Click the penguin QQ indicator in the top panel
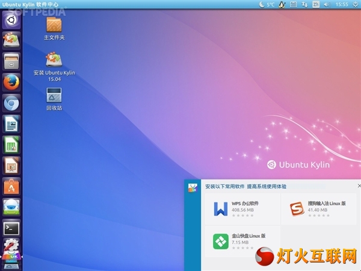Screen dimensions: 361x271 [x=282, y=4]
